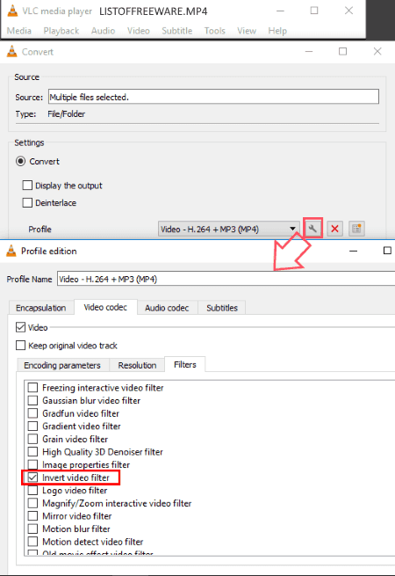Image resolution: width=395 pixels, height=576 pixels.
Task: Enable Motion blur filter
Action: tap(33, 529)
